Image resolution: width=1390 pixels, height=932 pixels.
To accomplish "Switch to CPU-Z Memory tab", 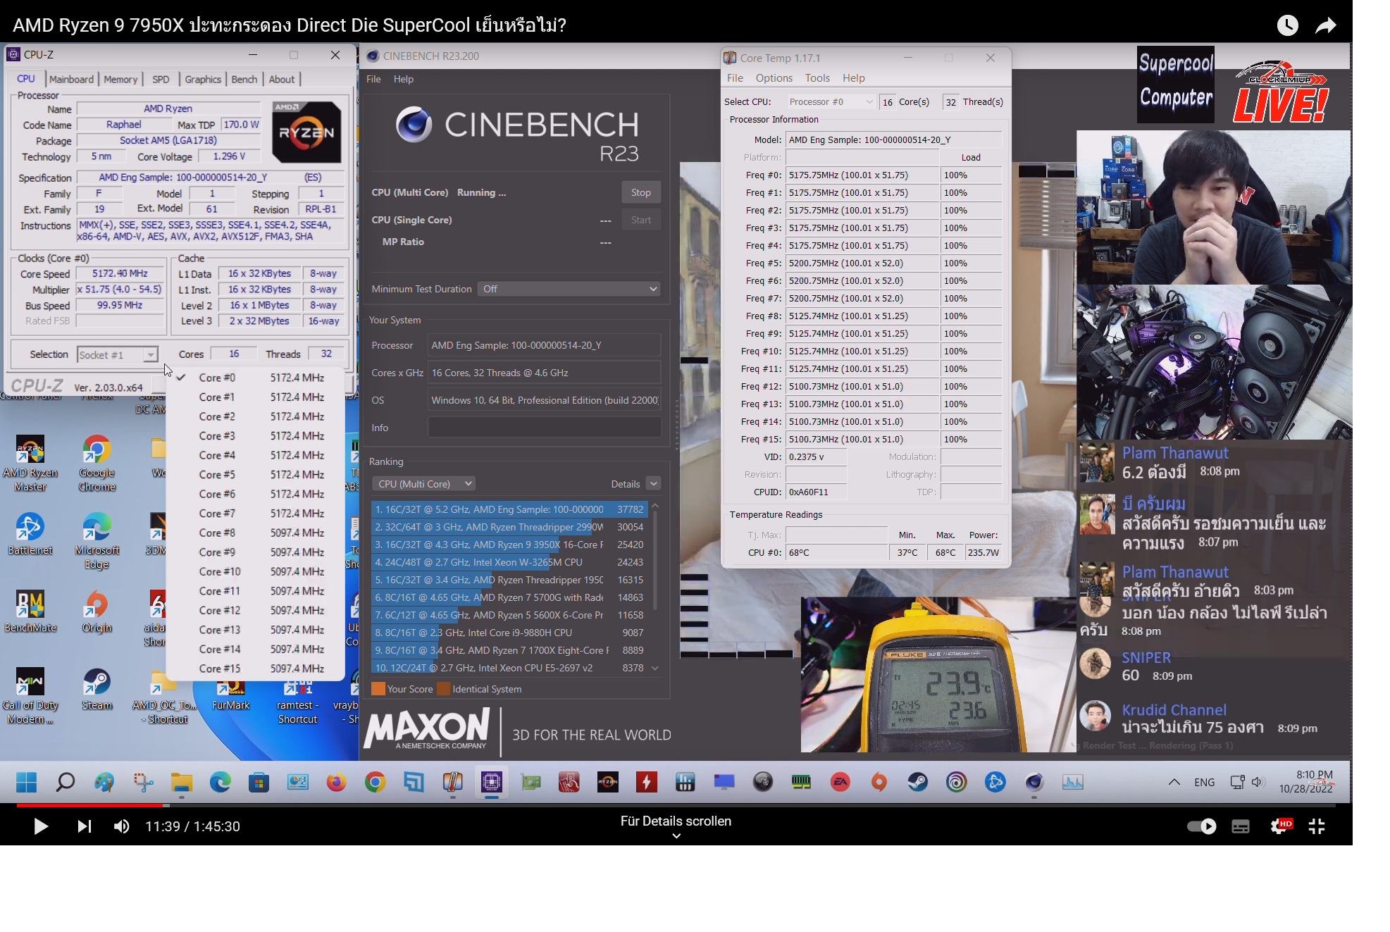I will (120, 79).
